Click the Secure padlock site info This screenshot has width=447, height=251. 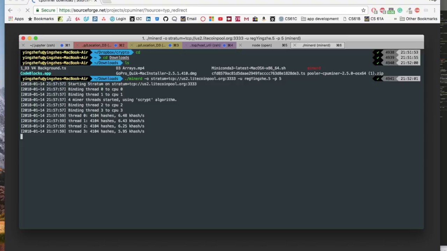45,10
